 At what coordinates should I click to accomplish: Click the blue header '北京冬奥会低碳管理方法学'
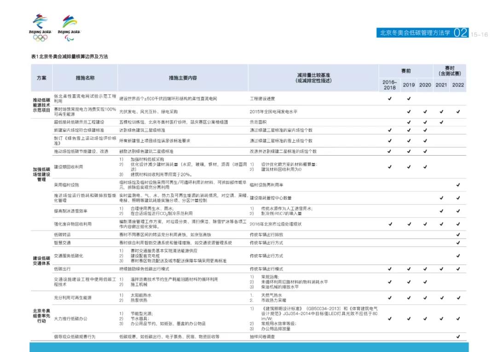tap(415, 33)
